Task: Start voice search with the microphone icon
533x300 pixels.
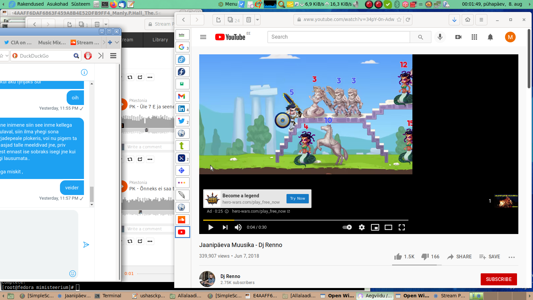Action: (440, 37)
